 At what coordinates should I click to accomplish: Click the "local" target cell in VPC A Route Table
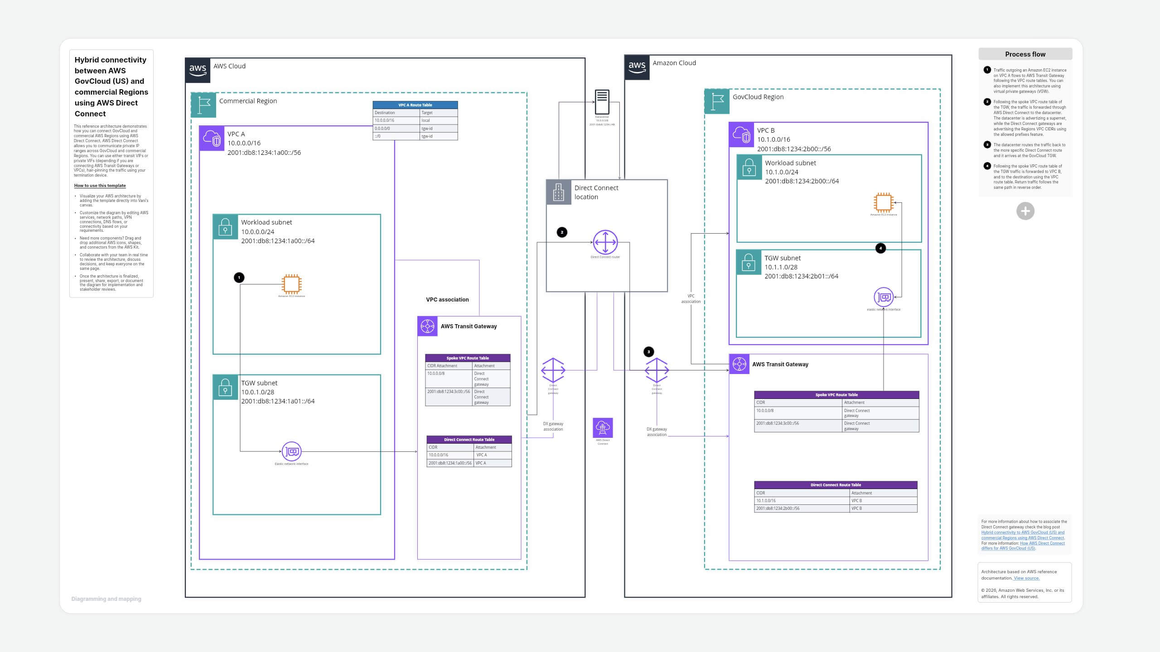pos(439,120)
